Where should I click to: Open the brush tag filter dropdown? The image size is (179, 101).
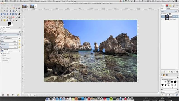(169, 77)
